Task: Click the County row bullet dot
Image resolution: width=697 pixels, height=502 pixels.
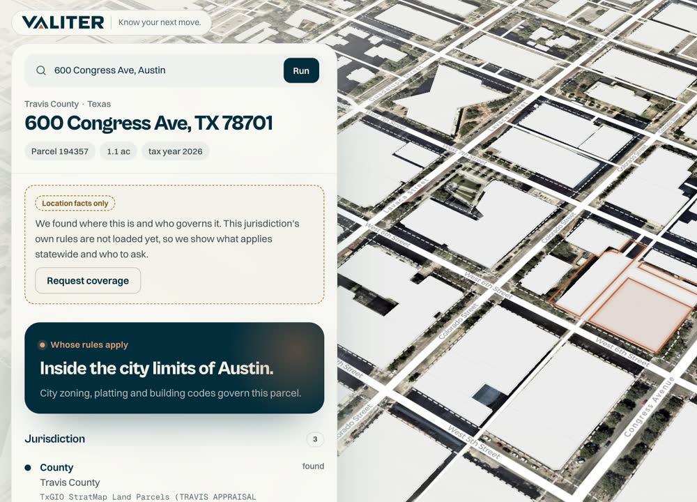Action: pos(28,467)
